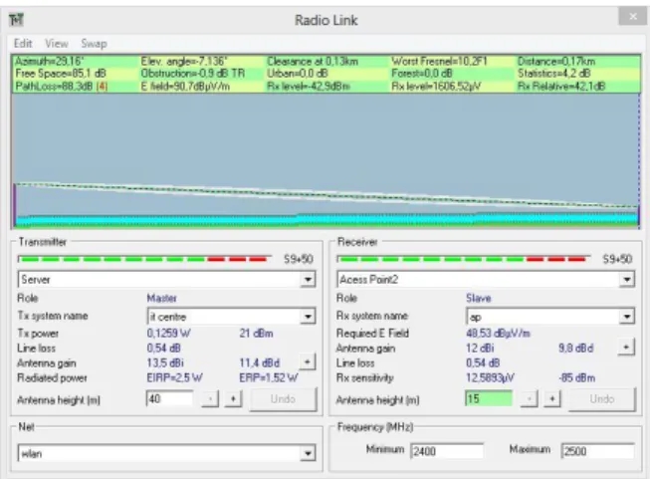The width and height of the screenshot is (650, 479).
Task: Click the Minimum frequency field showing 2400
Action: 447,451
